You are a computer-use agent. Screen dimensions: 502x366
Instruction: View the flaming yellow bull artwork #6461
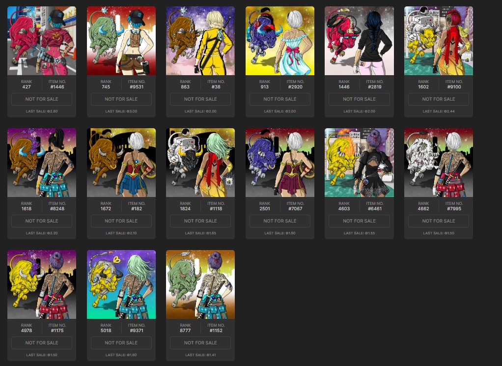[359, 163]
